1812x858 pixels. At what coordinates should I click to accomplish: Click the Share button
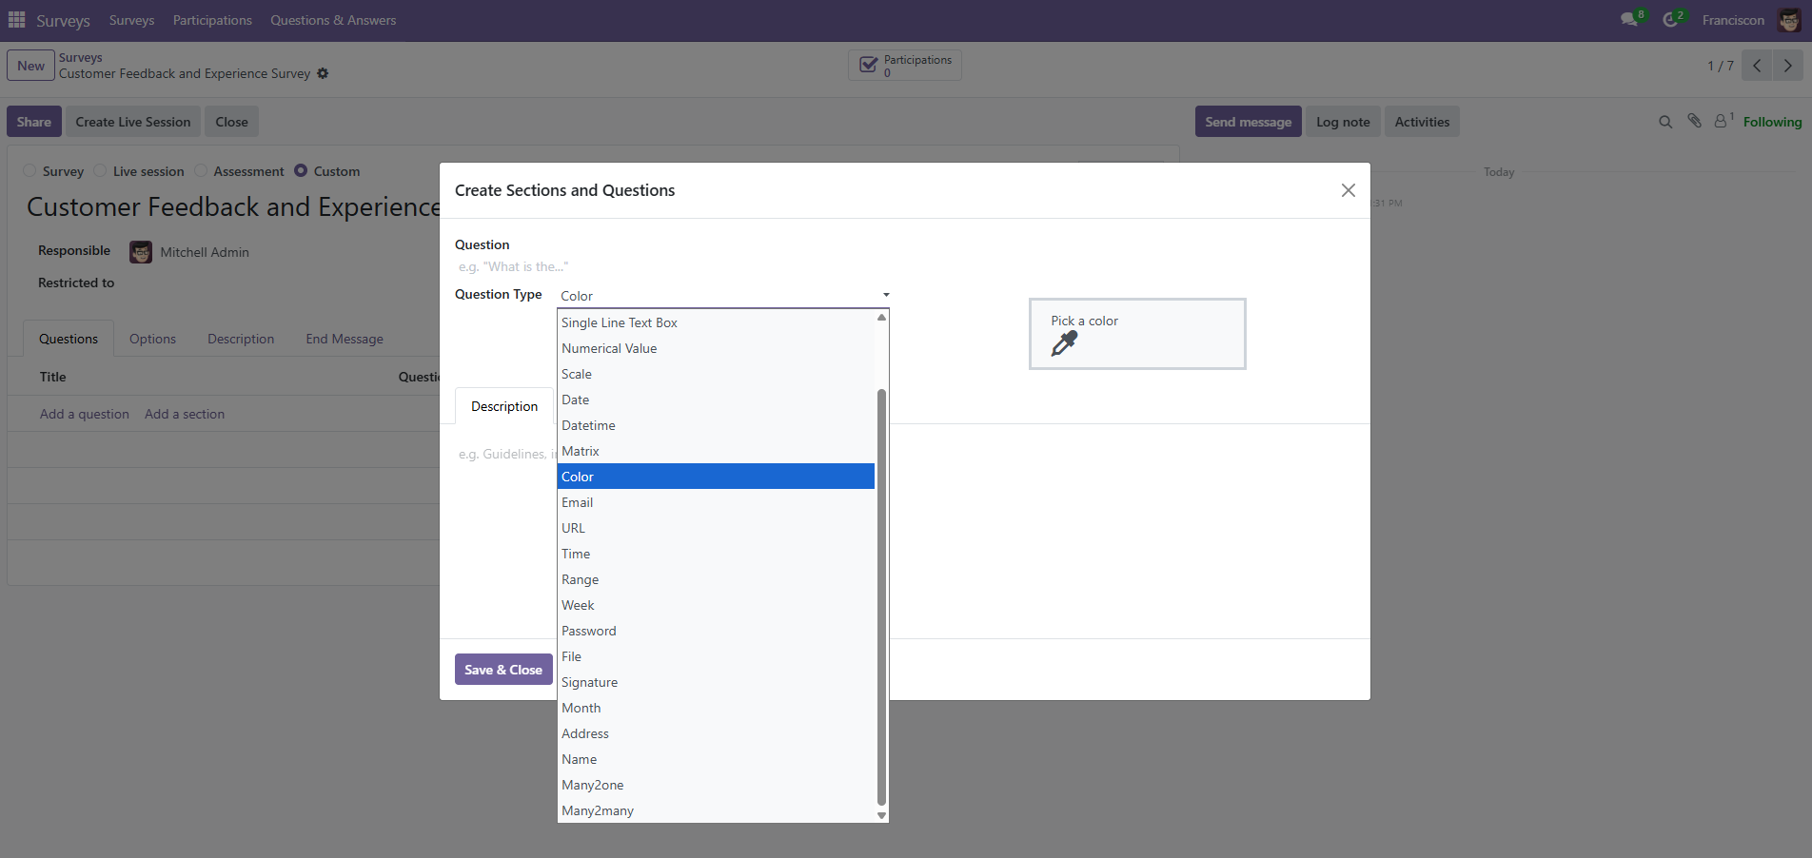(x=34, y=122)
